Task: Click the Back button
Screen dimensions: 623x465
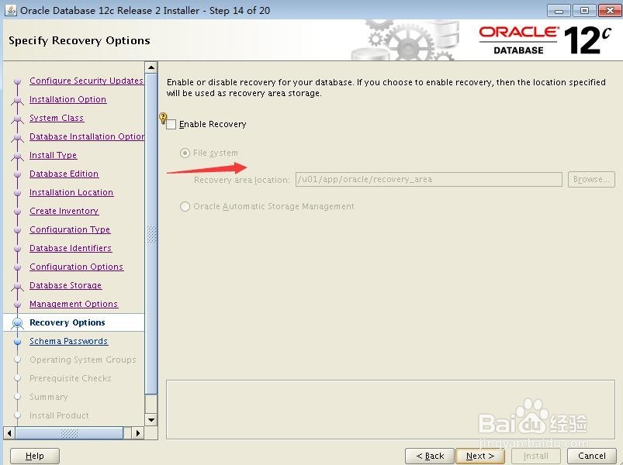Action: pyautogui.click(x=430, y=456)
